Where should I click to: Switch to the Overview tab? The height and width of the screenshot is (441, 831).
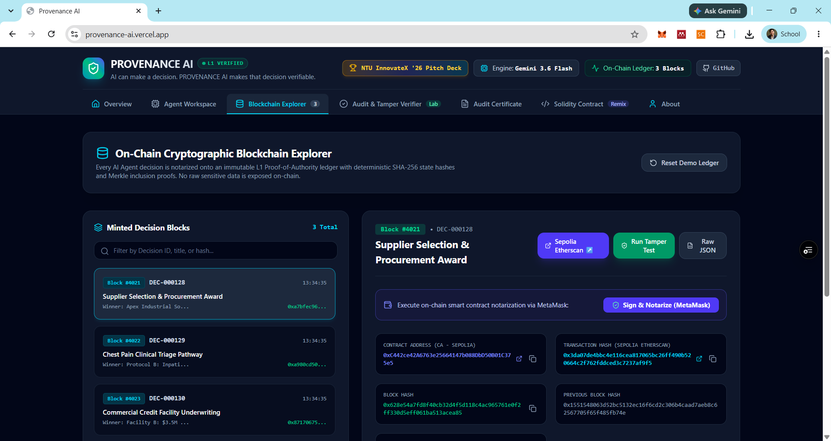[112, 104]
